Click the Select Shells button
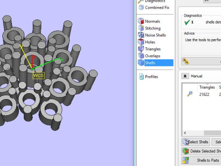This screenshot has width=221, height=166. click(196, 142)
